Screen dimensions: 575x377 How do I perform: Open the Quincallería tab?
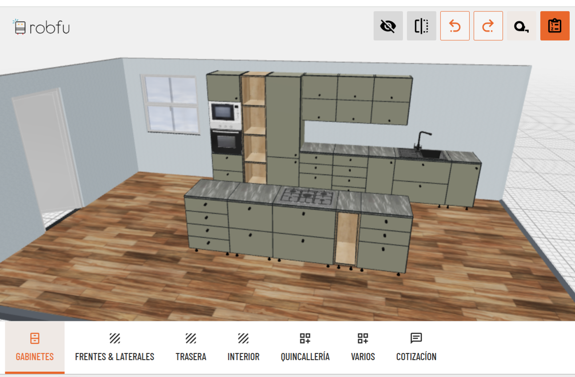[305, 347]
